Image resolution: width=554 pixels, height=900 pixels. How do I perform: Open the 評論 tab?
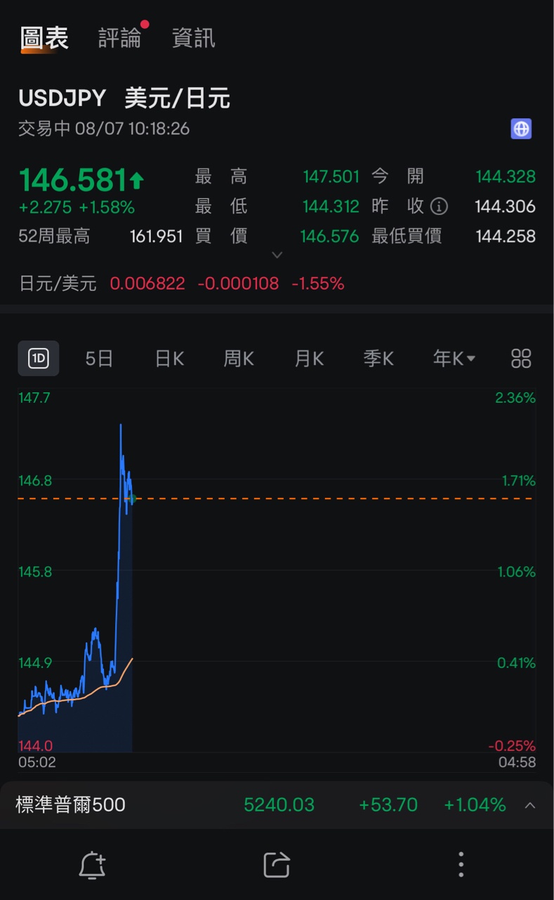[119, 38]
